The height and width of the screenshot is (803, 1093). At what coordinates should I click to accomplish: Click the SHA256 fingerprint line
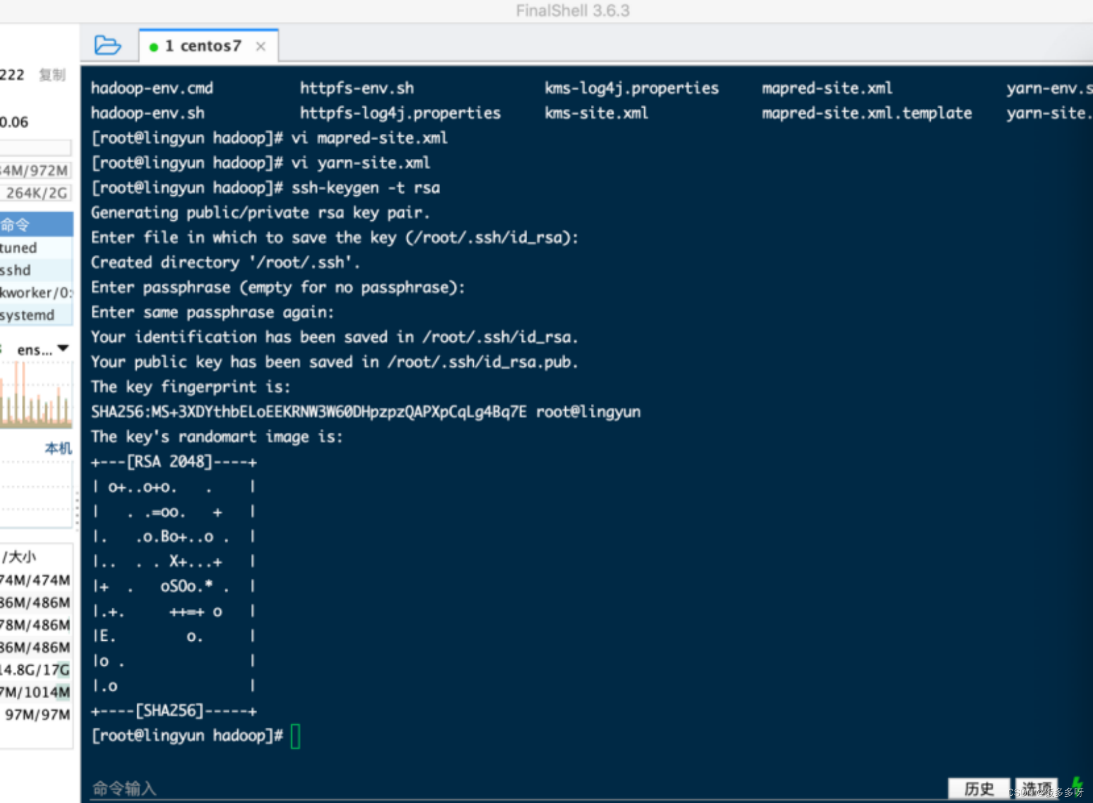click(365, 412)
